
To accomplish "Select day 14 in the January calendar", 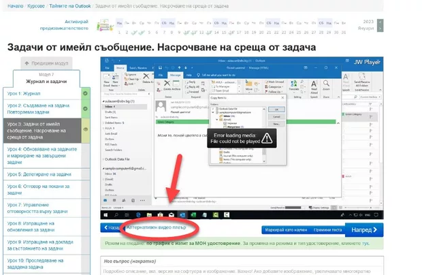I will pyautogui.click(x=216, y=32).
